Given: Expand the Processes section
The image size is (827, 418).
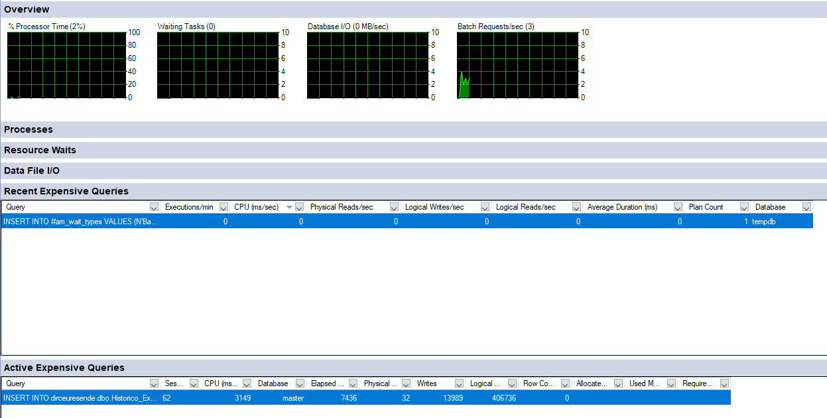Looking at the screenshot, I should 414,129.
